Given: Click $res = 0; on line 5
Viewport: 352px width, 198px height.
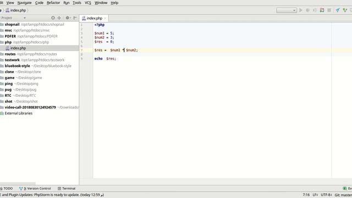Looking at the screenshot, I should 104,42.
